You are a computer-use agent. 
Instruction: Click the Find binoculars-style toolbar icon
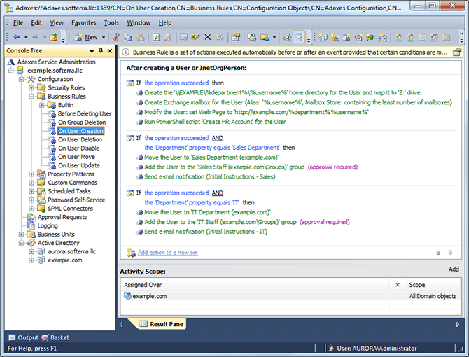[287, 37]
